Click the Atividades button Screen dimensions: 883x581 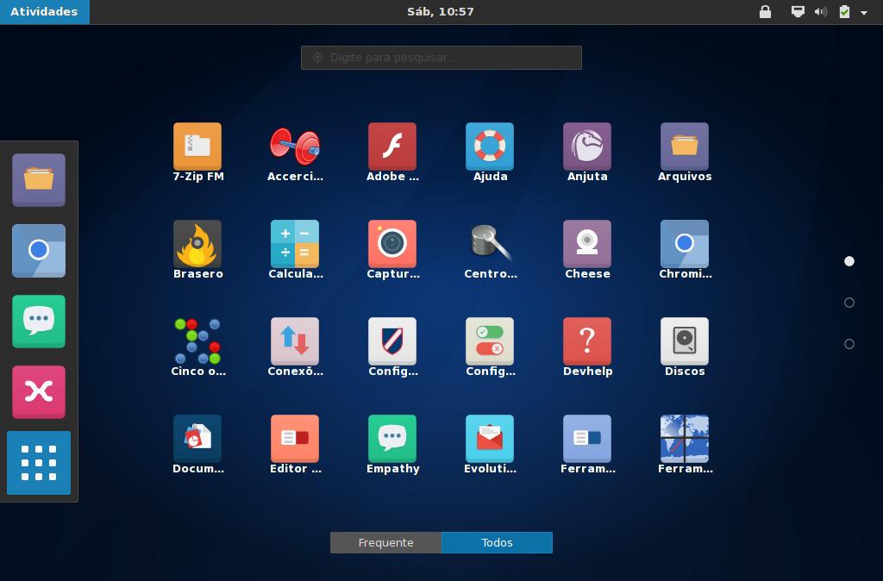(x=45, y=12)
